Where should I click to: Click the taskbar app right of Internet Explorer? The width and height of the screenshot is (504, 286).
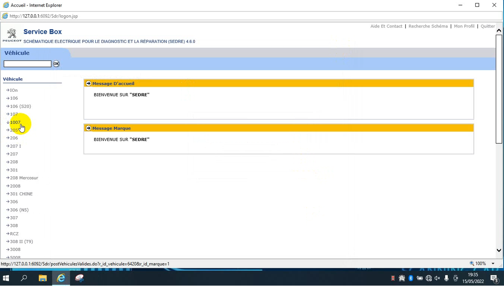(x=80, y=278)
